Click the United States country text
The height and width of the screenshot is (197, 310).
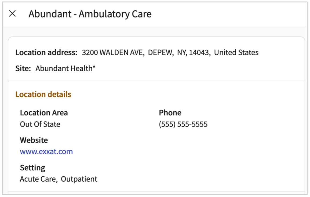pos(236,52)
